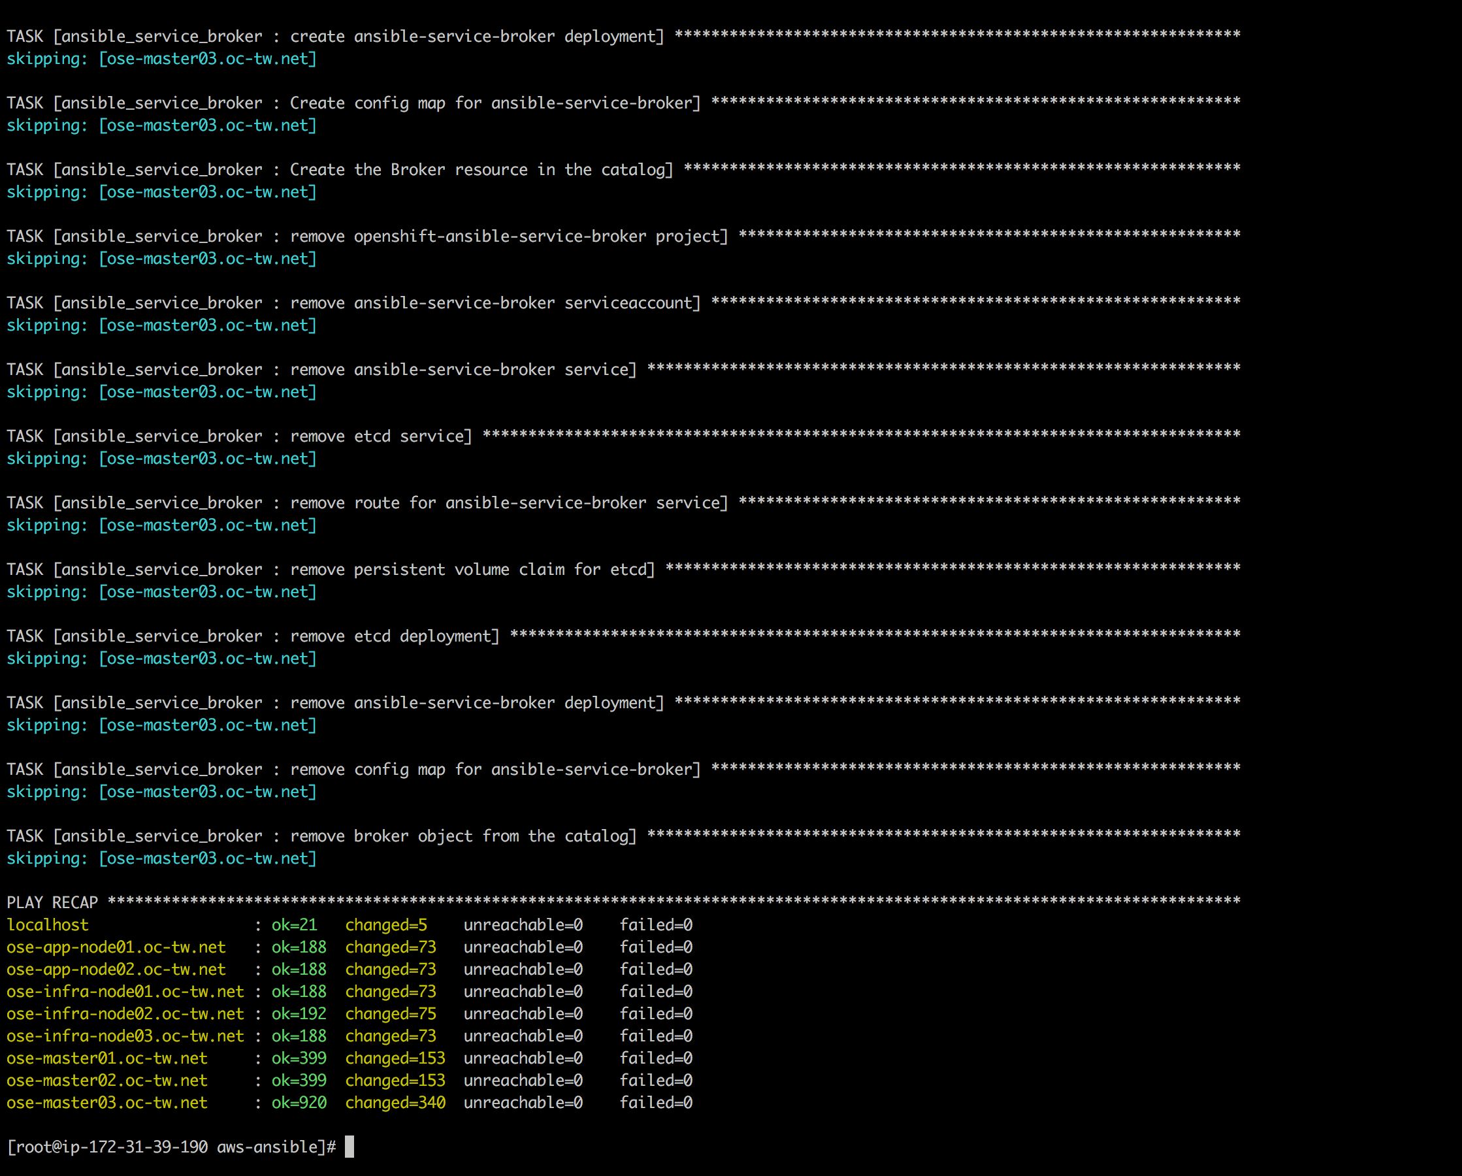Click unreachable=0 in the ose-master02 row

coord(523,1081)
